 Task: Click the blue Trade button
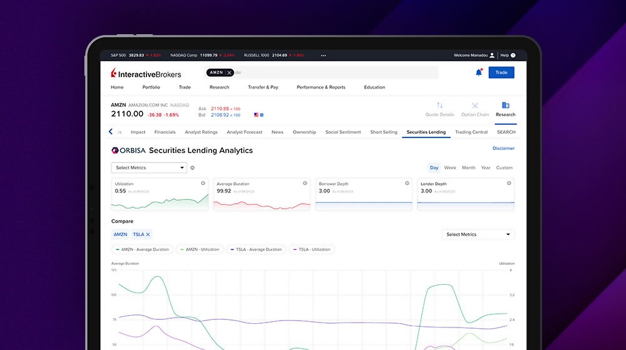tap(501, 72)
